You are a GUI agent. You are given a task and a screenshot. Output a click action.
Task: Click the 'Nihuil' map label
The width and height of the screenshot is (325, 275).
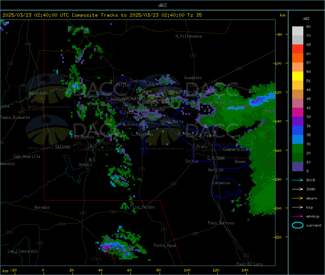click(85, 165)
